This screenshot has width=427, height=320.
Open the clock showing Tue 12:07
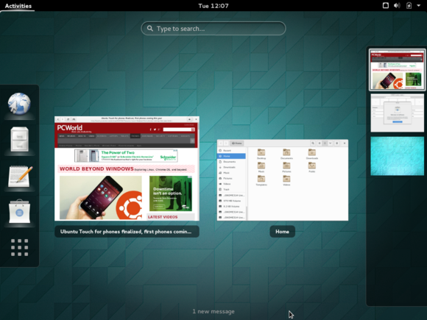point(213,6)
